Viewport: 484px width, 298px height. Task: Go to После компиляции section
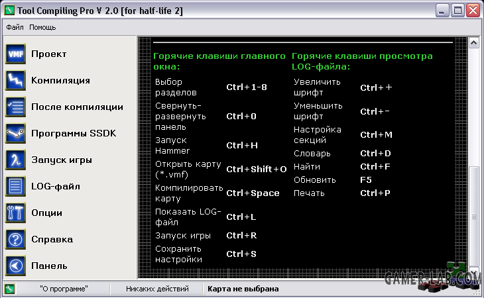click(77, 107)
